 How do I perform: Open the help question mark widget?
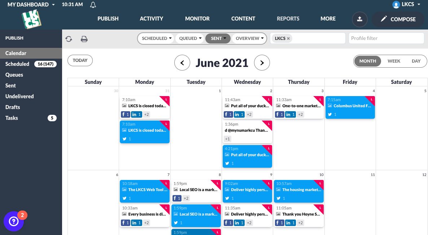(14, 221)
